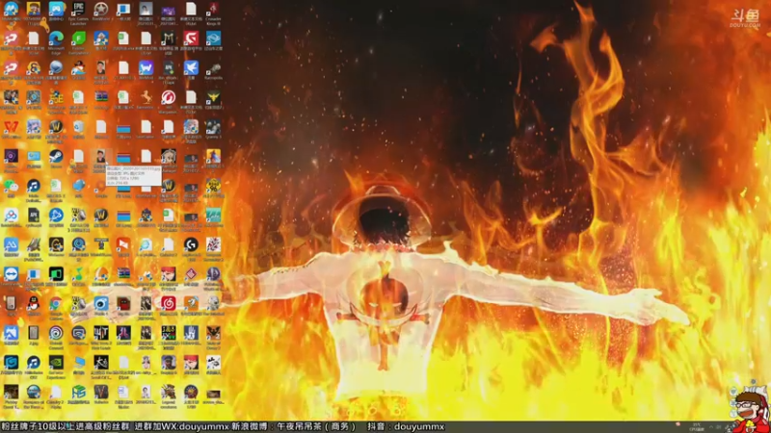
Task: Open WeMod purple W icon
Action: (x=146, y=67)
